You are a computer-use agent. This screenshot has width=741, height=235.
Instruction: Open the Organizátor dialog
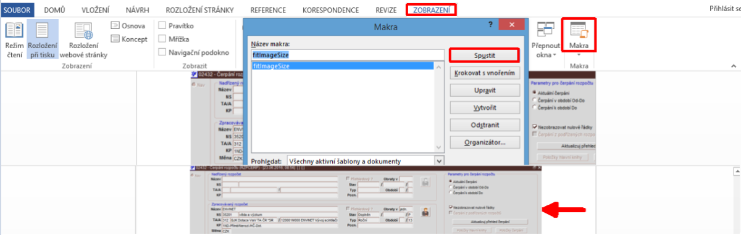[484, 142]
